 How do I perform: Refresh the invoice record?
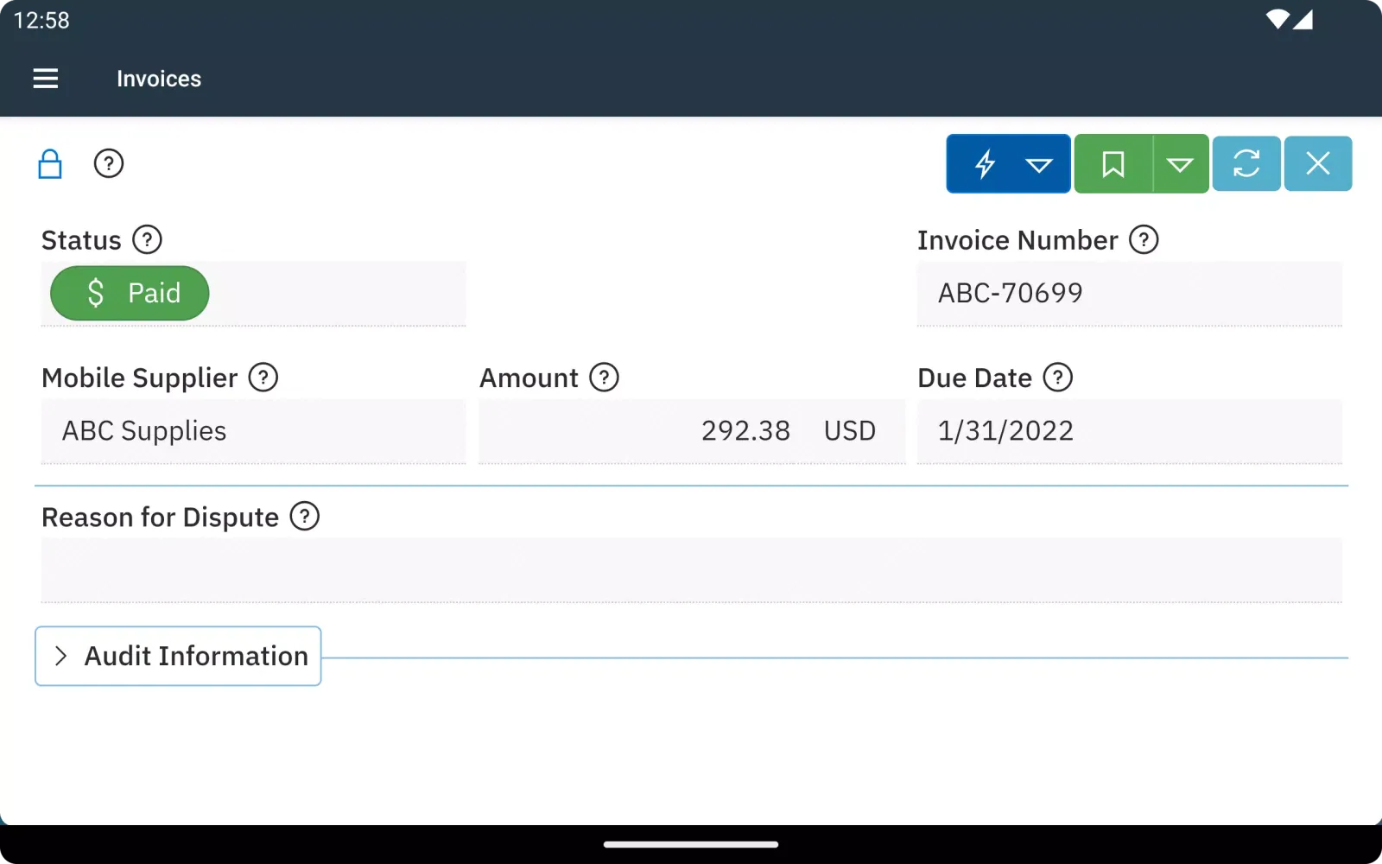[1246, 163]
